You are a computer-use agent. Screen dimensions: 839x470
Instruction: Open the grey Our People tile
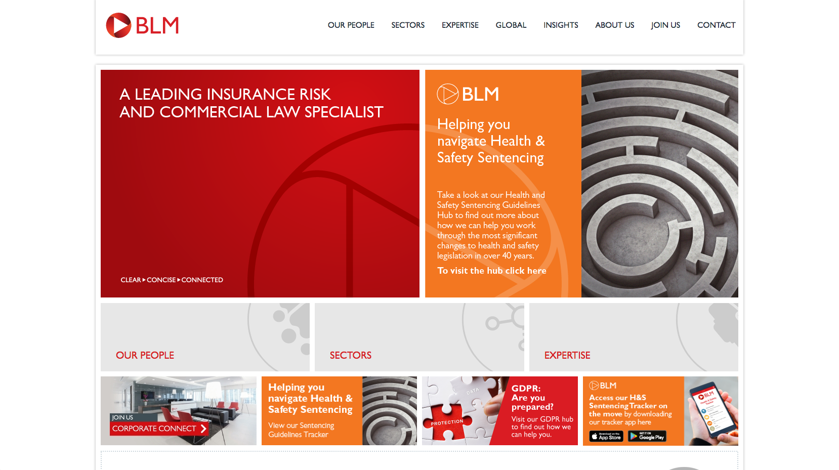pyautogui.click(x=205, y=337)
